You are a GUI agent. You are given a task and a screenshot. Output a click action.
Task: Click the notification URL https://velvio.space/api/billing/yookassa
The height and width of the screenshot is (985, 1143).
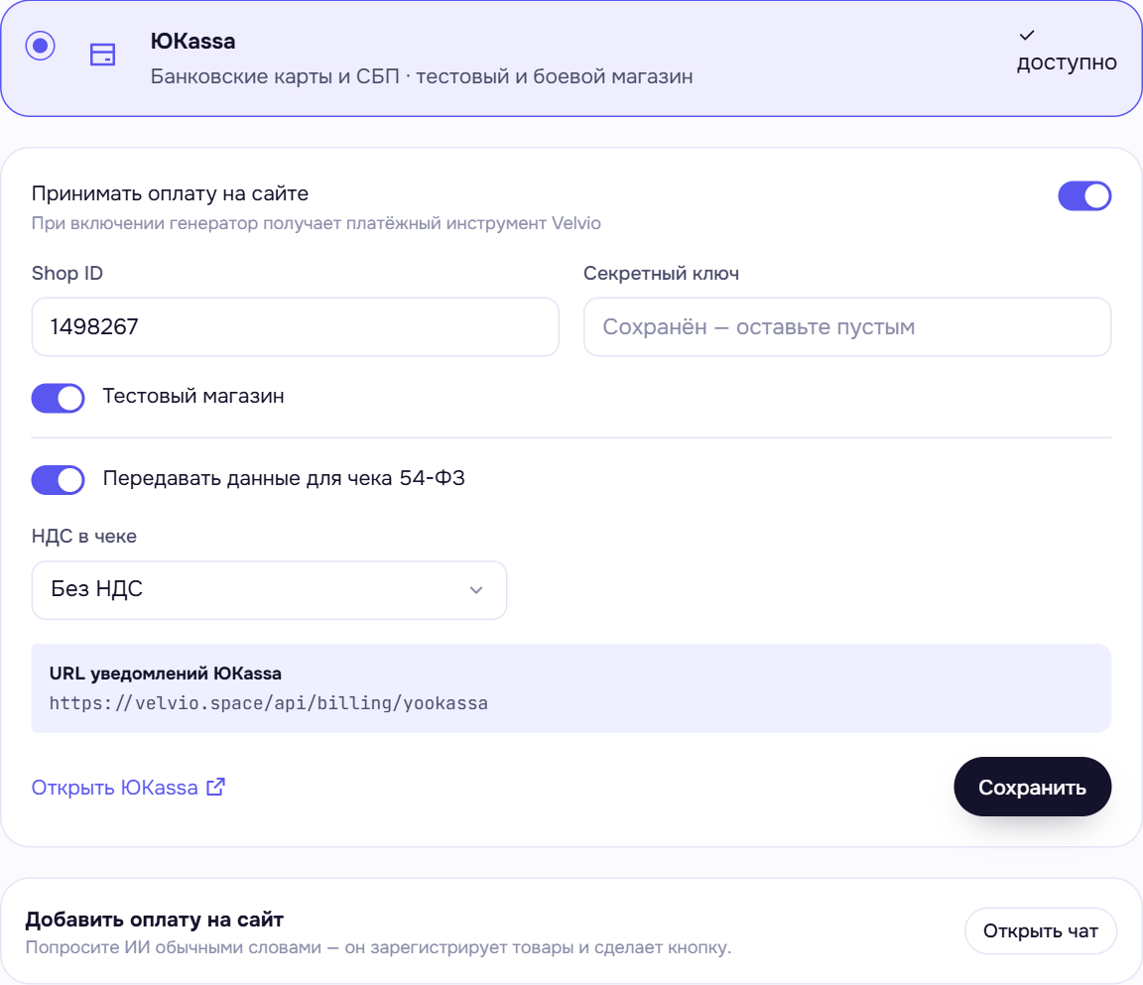pos(269,703)
